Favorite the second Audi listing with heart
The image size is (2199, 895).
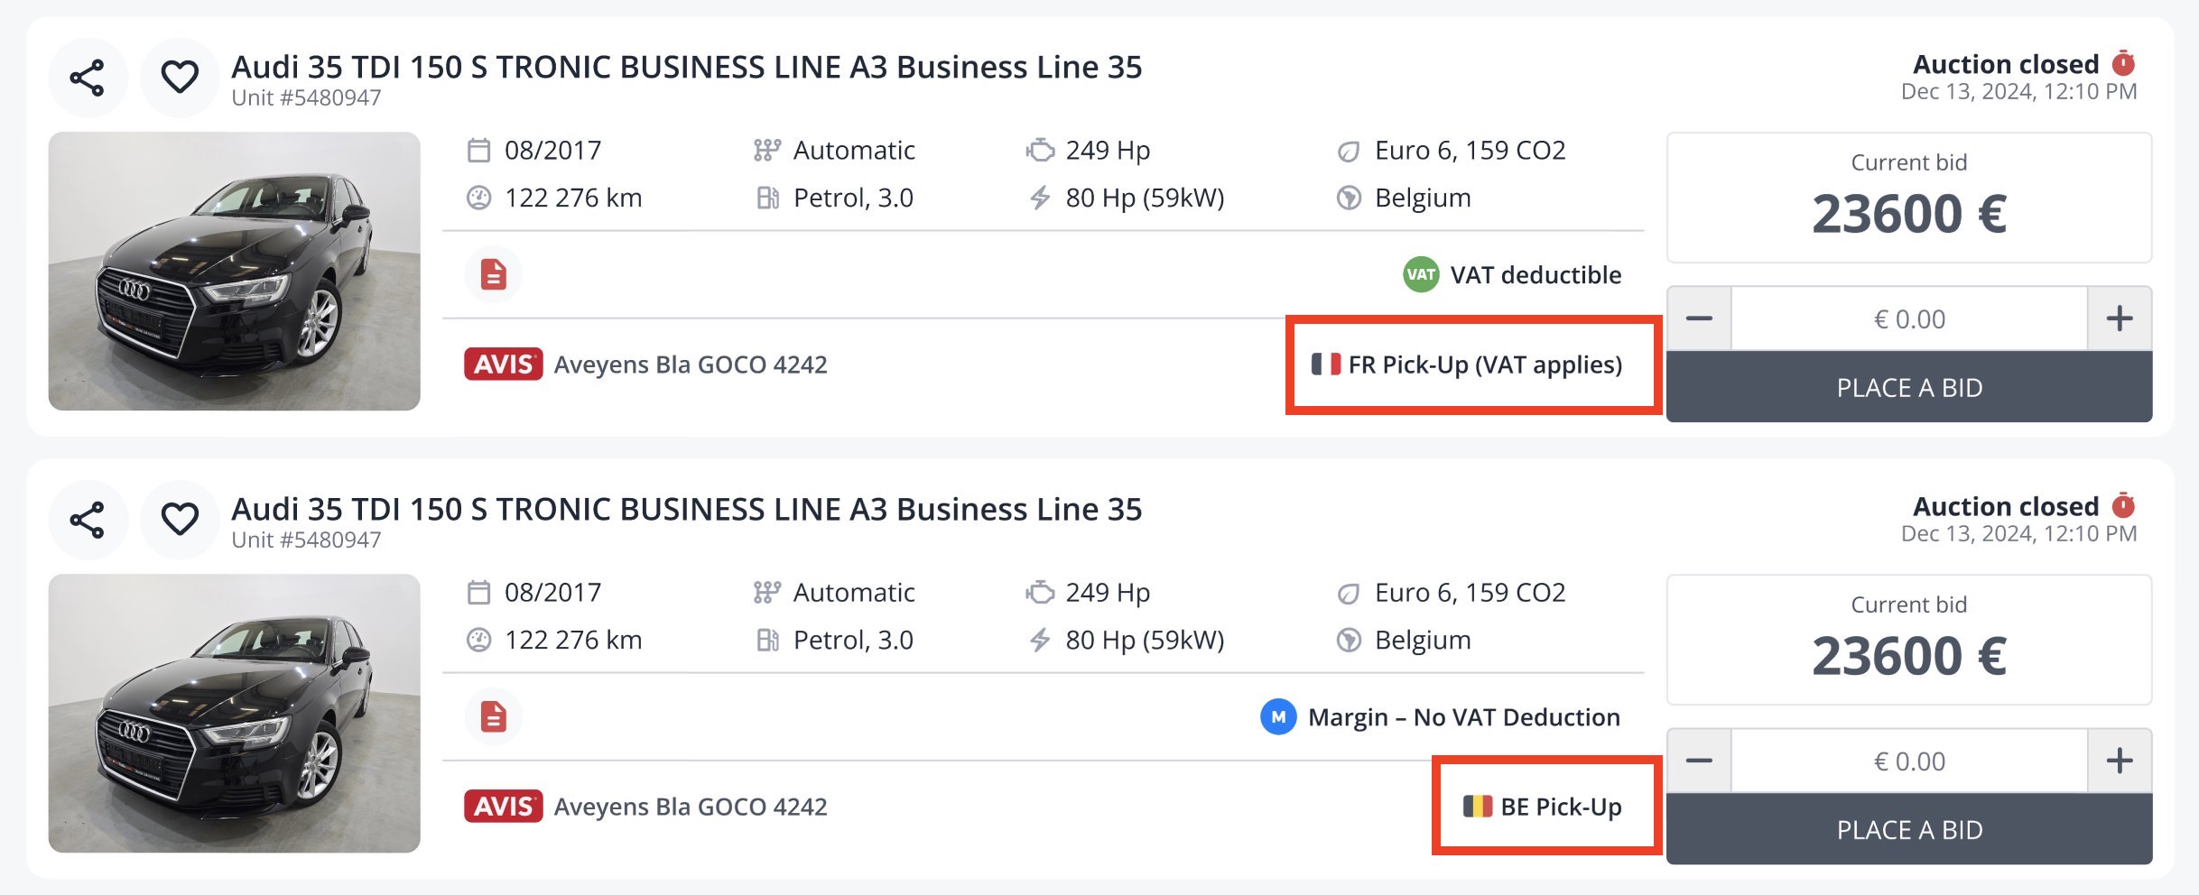click(180, 520)
